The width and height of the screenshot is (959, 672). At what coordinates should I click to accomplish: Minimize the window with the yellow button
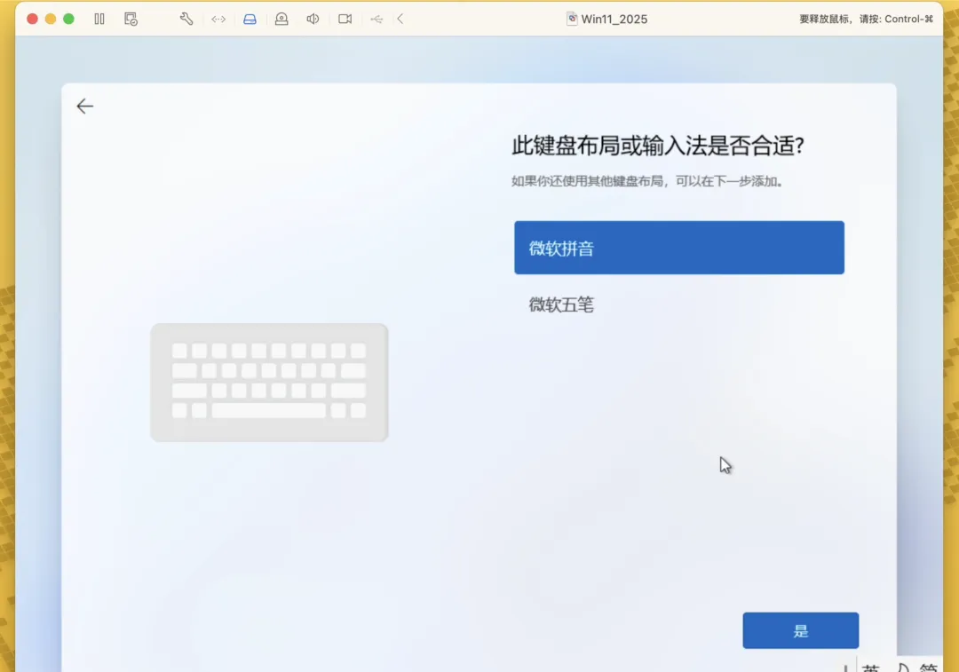(51, 19)
